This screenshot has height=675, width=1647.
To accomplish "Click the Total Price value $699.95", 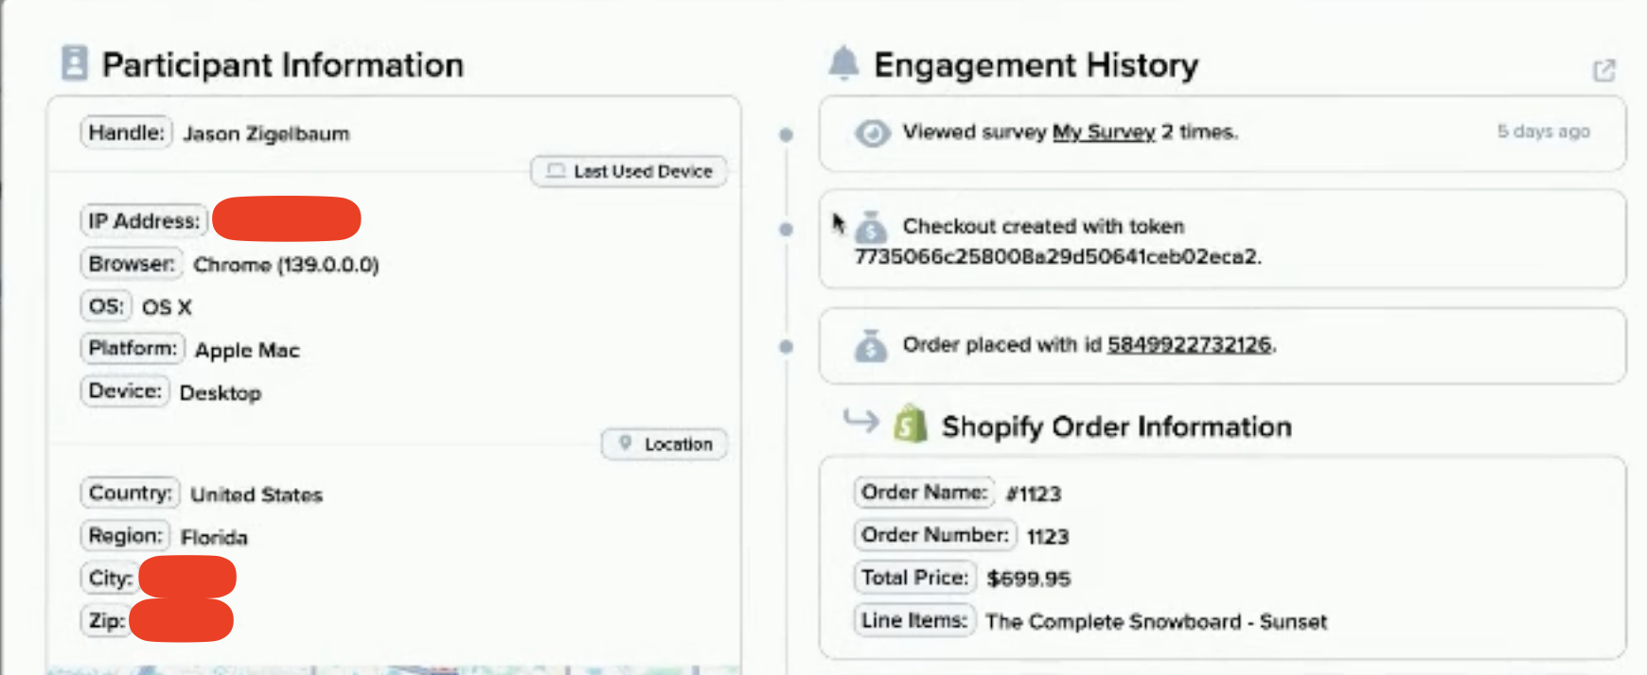I will pos(1028,579).
